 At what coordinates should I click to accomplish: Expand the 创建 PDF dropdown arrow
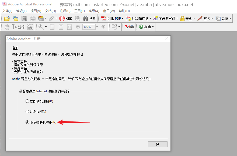coord(123,18)
